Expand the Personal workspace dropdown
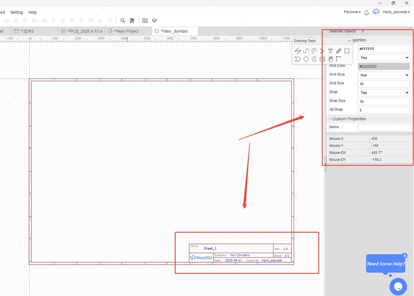 (352, 12)
